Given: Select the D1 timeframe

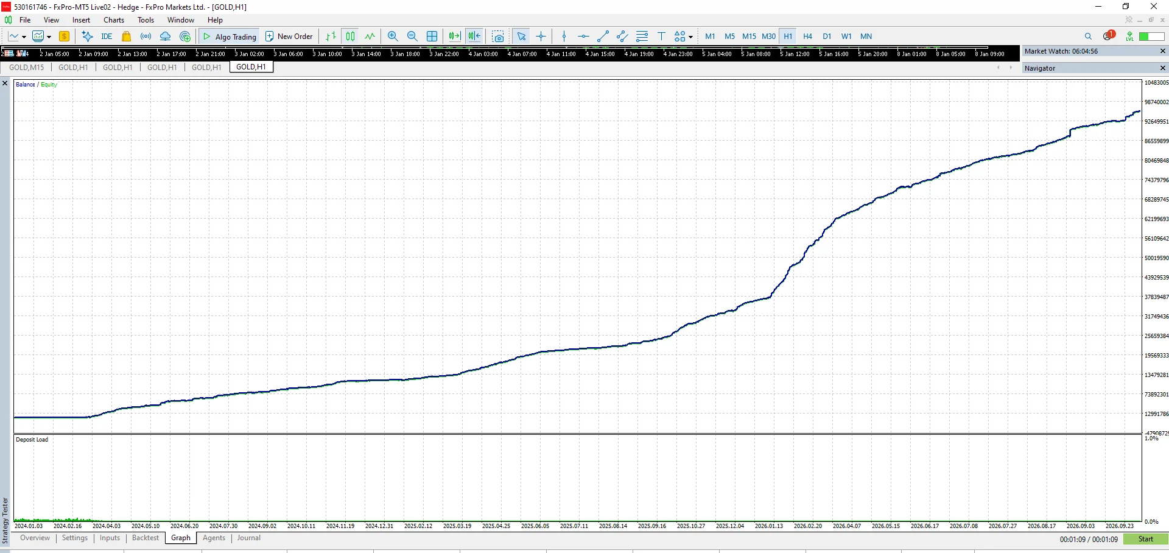Looking at the screenshot, I should 827,37.
